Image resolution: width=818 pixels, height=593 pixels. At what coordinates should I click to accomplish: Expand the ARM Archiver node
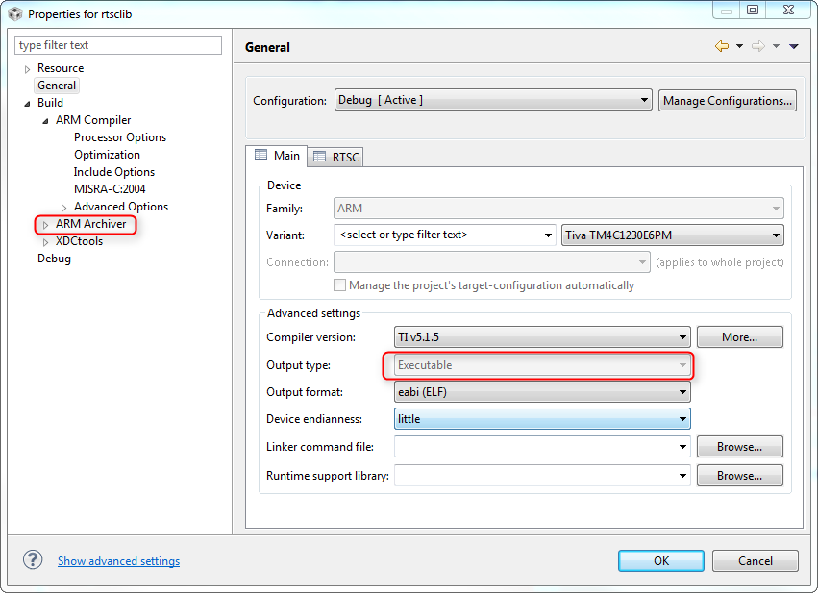point(45,225)
